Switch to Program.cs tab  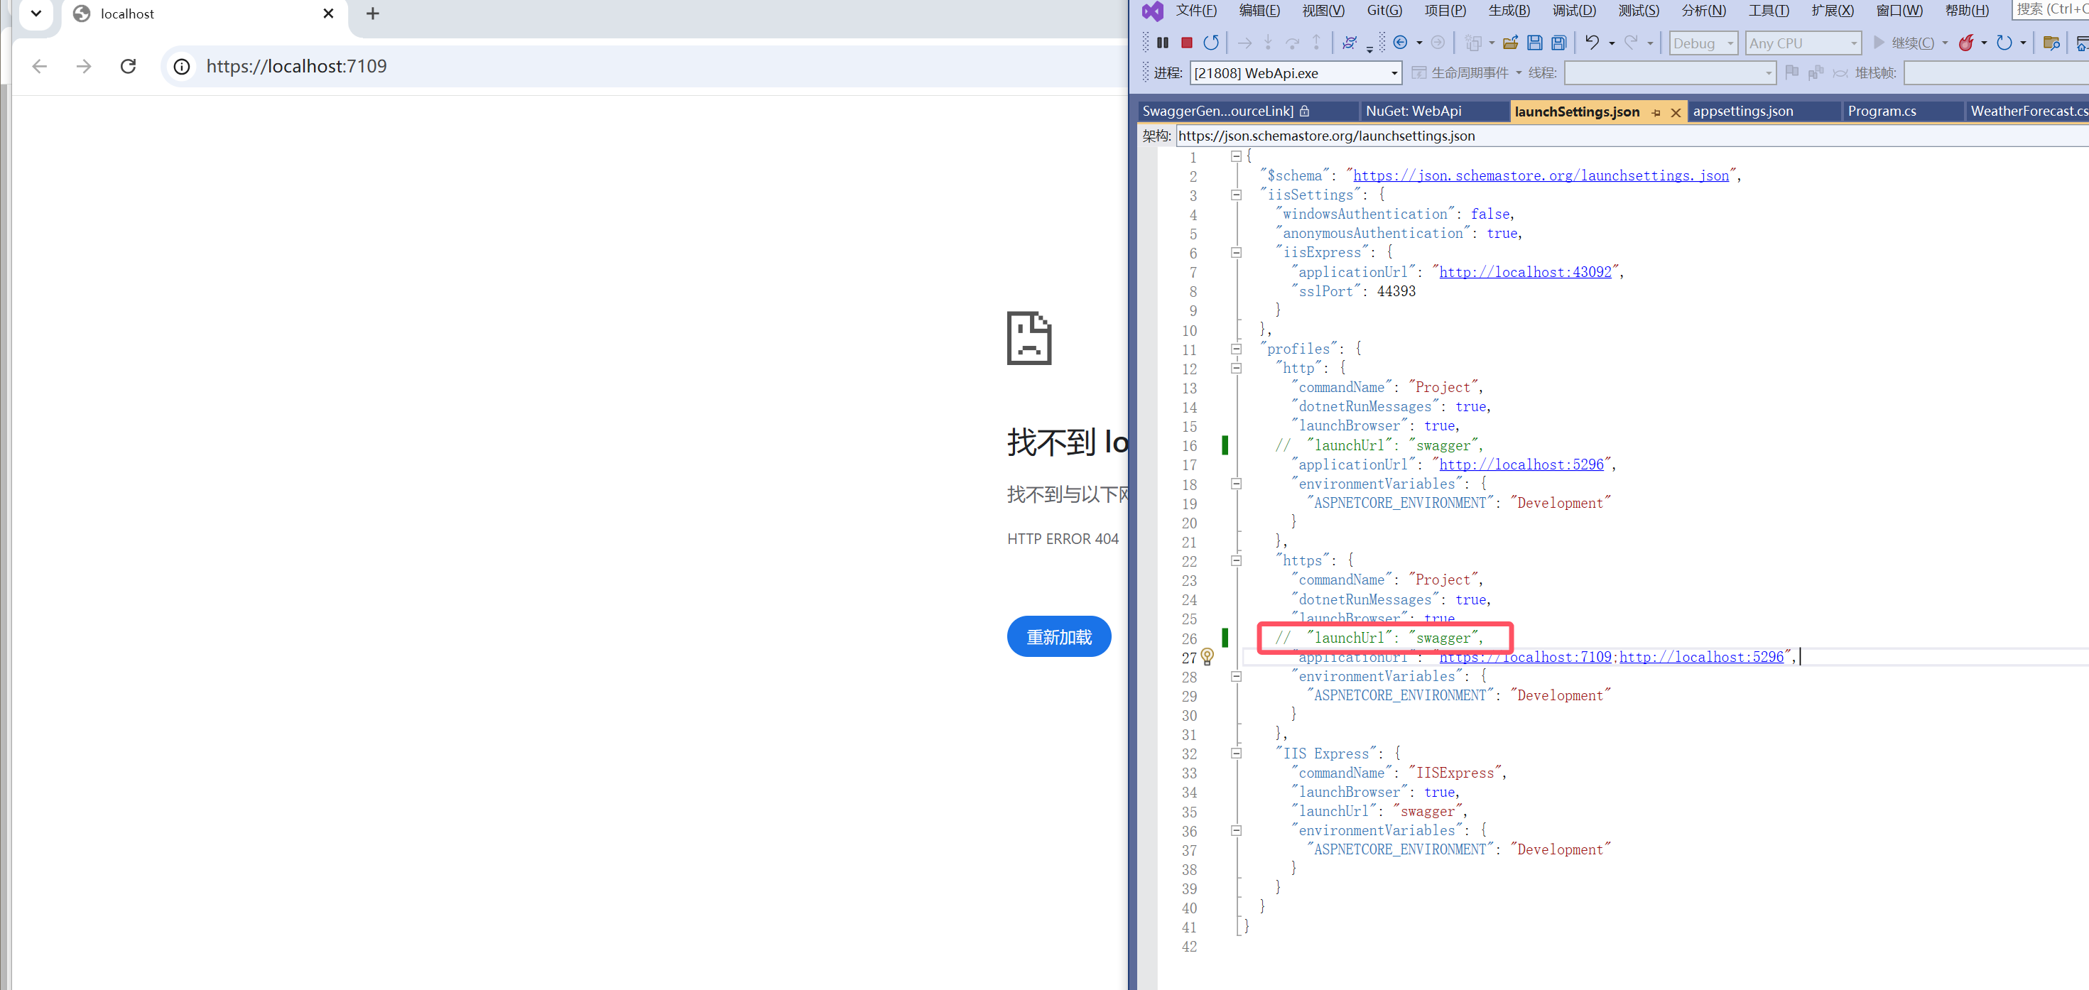1882,111
